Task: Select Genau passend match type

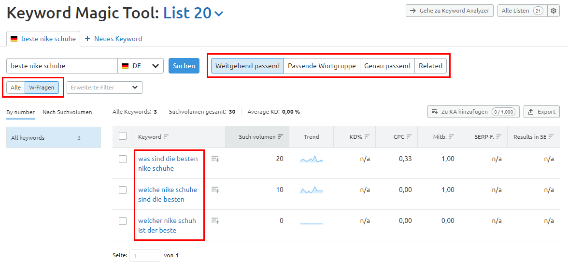Action: [x=387, y=66]
